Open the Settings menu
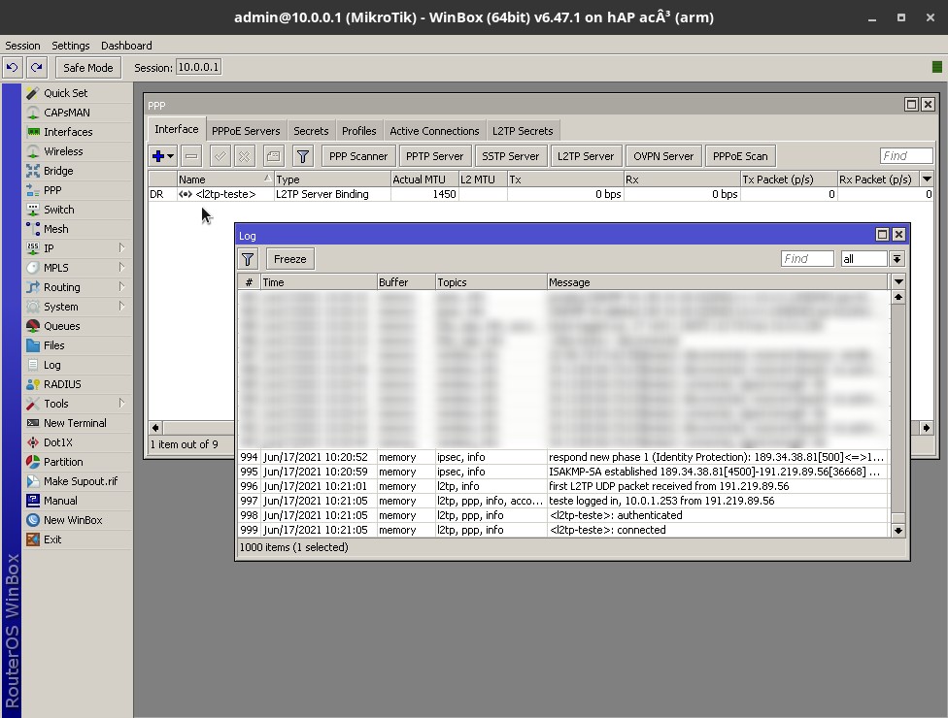Image resolution: width=948 pixels, height=718 pixels. [70, 46]
